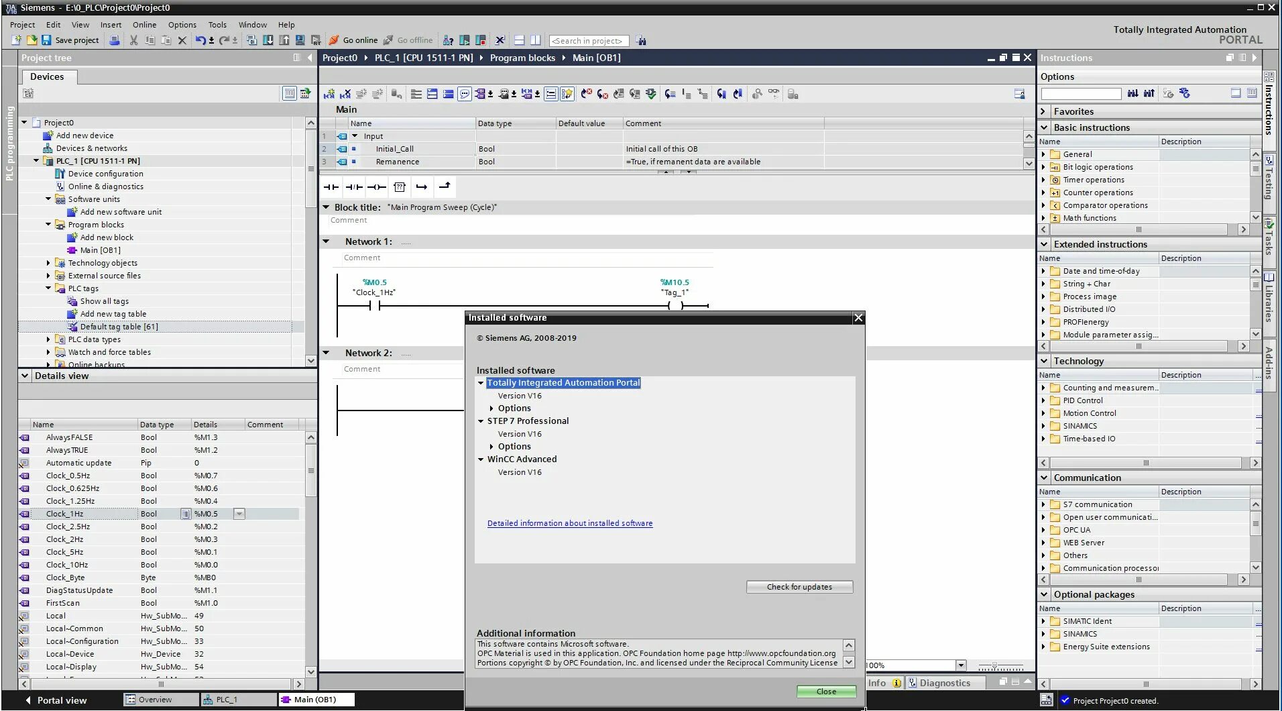Click the binoculars icon beside the project search box
Viewport: 1282px width, 711px height.
point(641,40)
